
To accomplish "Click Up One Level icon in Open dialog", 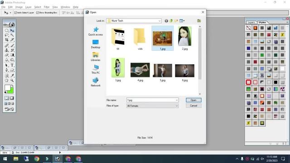I will click(171, 21).
